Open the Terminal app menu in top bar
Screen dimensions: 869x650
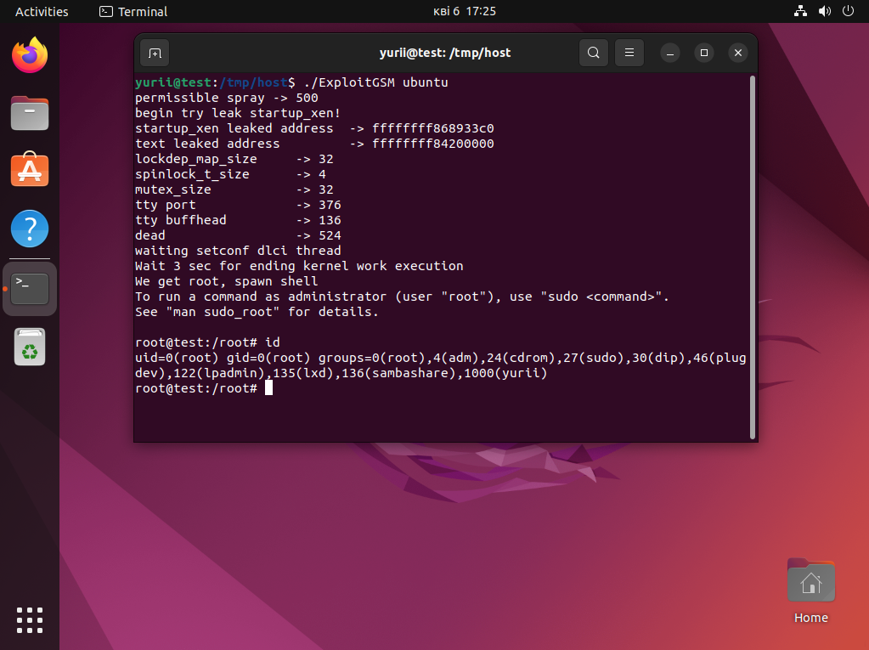pos(133,12)
